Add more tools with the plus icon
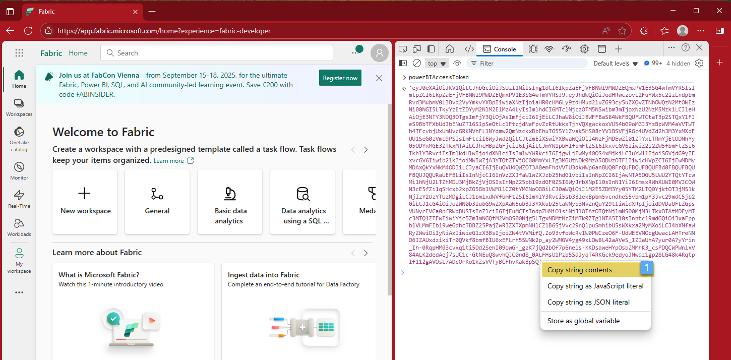The height and width of the screenshot is (360, 731). tap(619, 49)
